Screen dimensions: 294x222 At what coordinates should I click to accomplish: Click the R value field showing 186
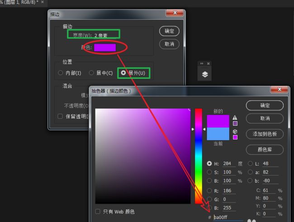(x=229, y=191)
